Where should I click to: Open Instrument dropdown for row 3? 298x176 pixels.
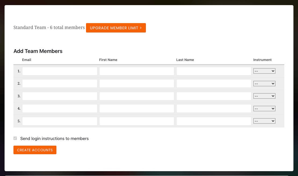pos(264,96)
